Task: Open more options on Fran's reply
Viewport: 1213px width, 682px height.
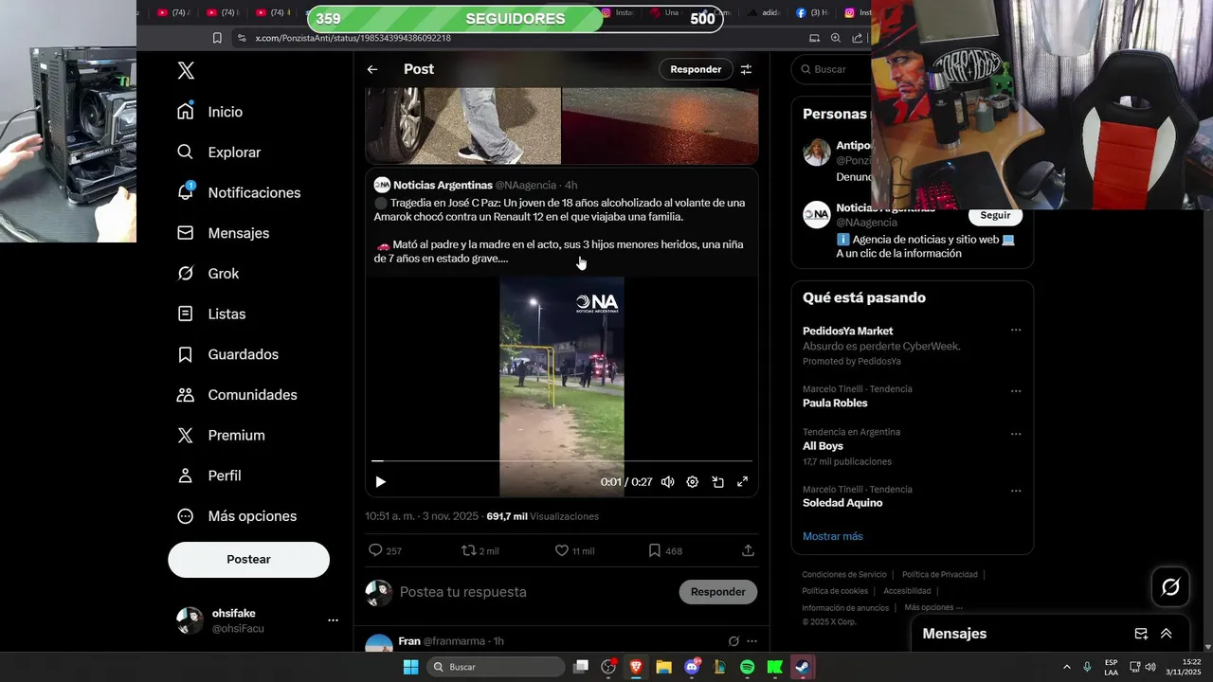Action: [x=752, y=641]
